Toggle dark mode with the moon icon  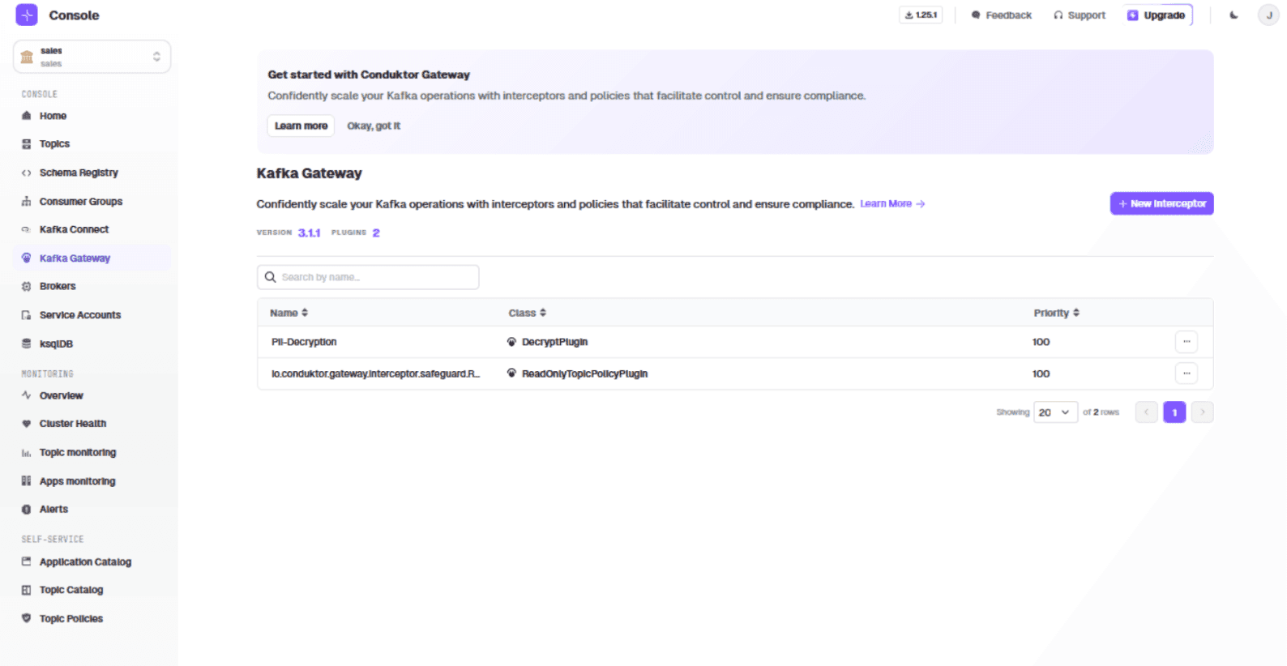(1234, 15)
